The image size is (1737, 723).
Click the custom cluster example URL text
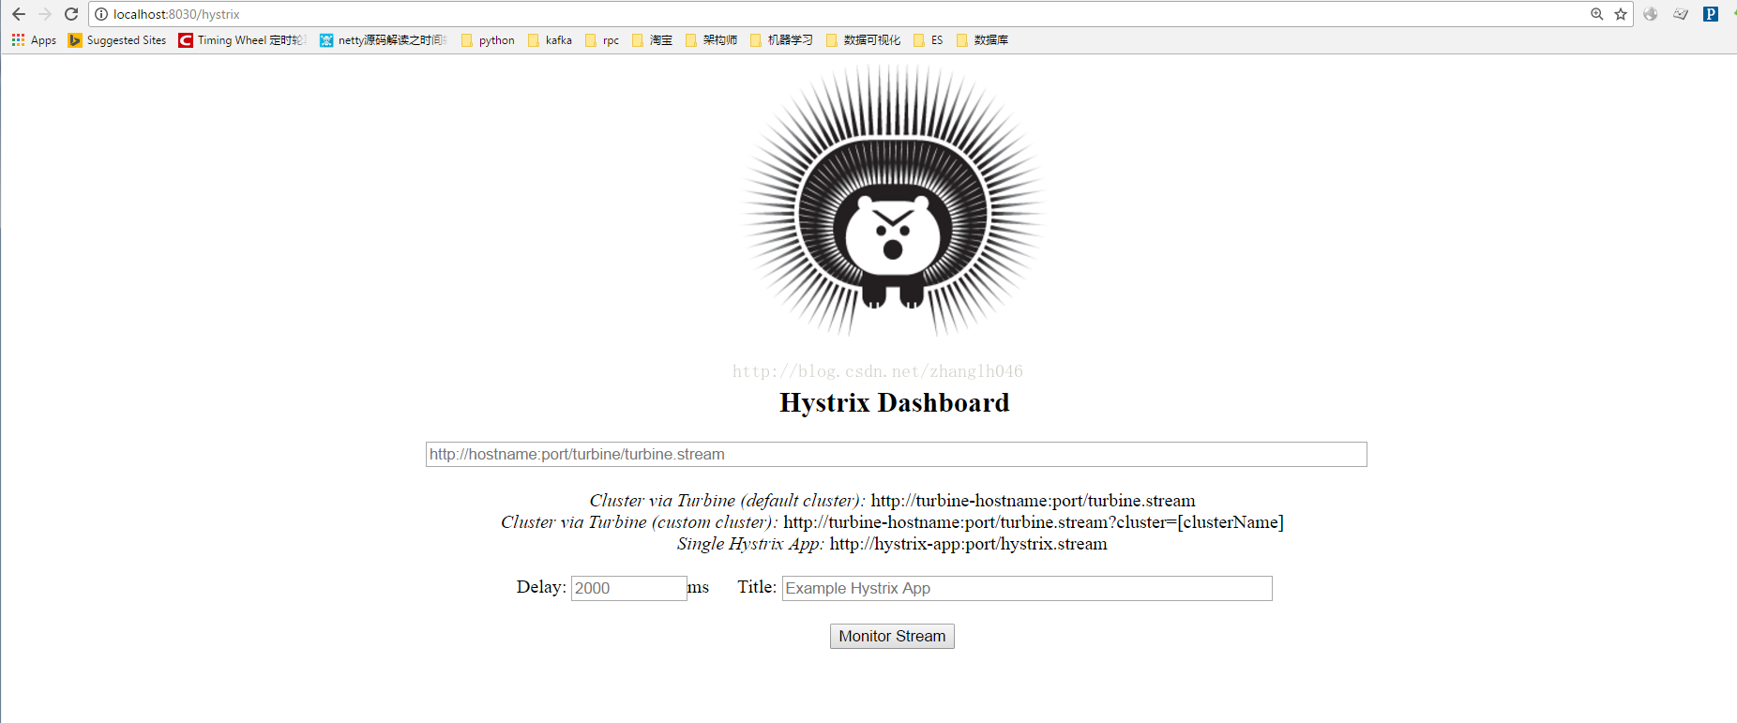(1034, 522)
